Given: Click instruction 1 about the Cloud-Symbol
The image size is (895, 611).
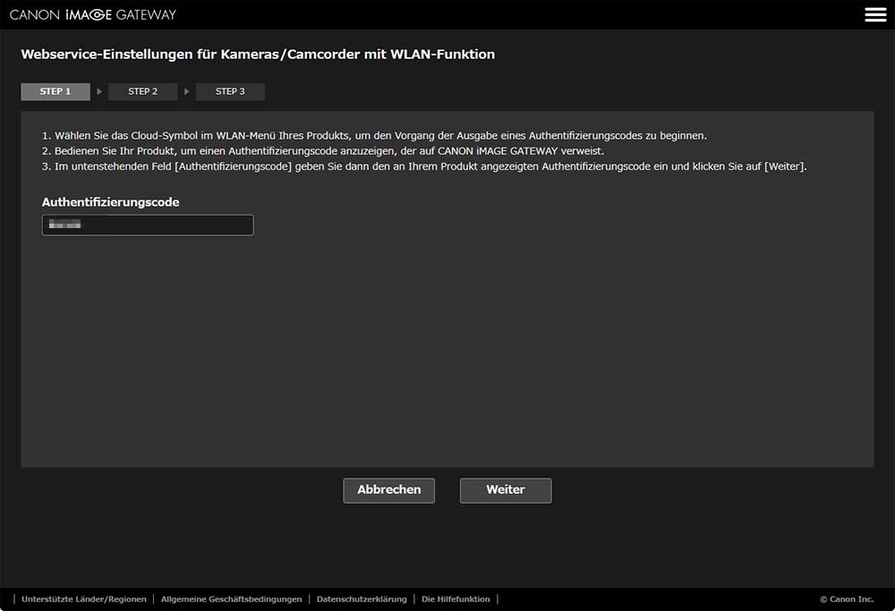Looking at the screenshot, I should click(x=374, y=136).
